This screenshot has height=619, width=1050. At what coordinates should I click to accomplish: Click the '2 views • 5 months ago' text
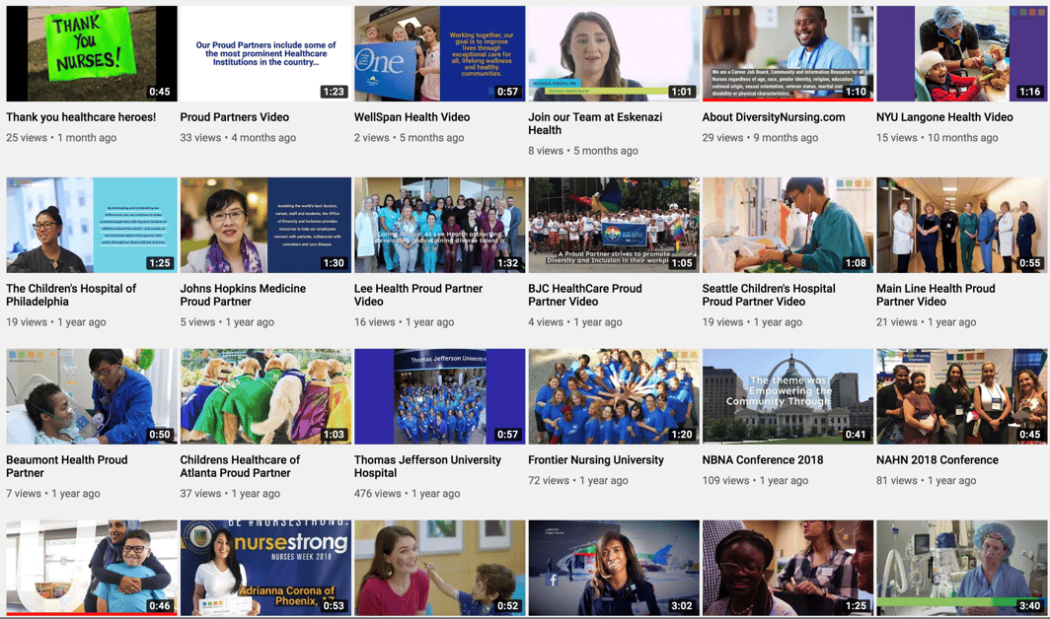point(410,138)
